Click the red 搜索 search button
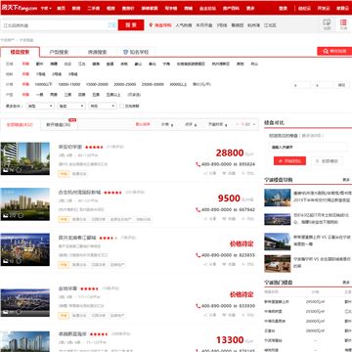This screenshot has width=352, height=352. [x=131, y=24]
